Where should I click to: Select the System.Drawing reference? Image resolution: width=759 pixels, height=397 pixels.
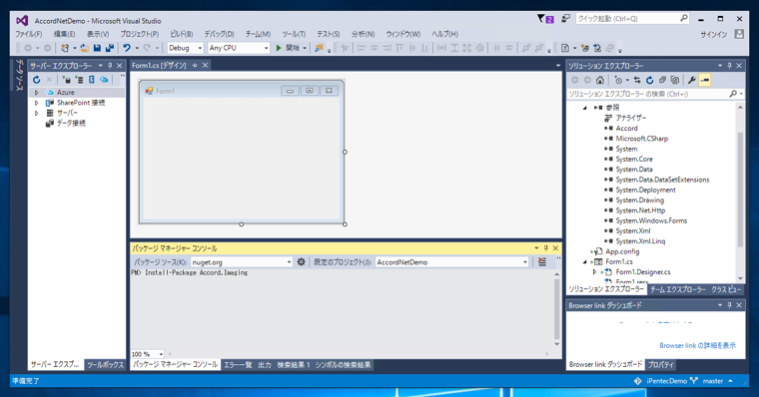(x=639, y=200)
